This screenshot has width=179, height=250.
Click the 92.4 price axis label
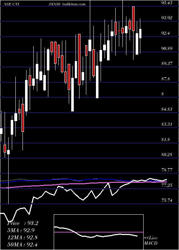[166, 33]
